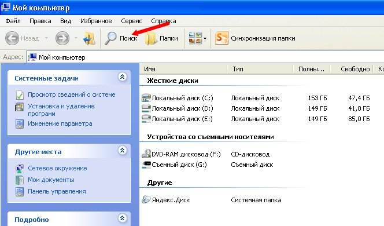
Task: Click the address bar computer icon
Action: click(32, 57)
